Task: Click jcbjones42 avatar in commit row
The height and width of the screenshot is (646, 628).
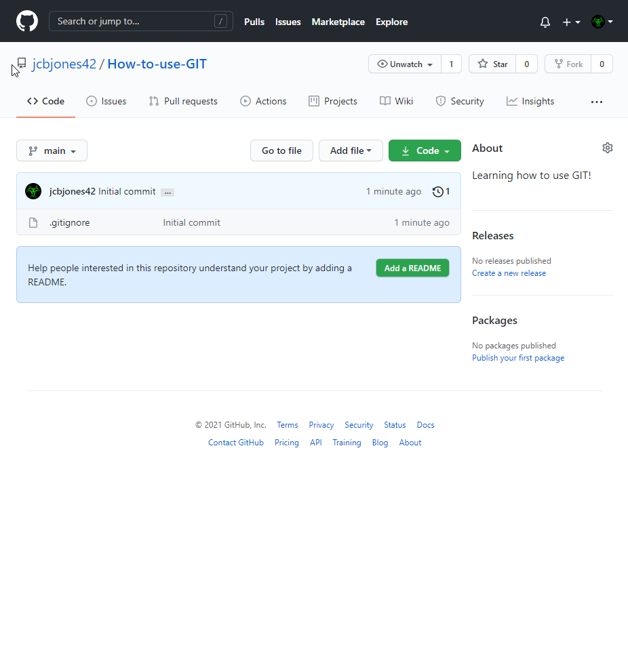Action: click(x=33, y=191)
